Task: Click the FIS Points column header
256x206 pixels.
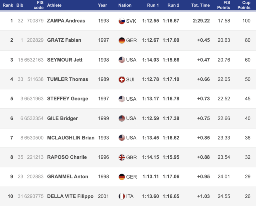Action: click(x=223, y=5)
